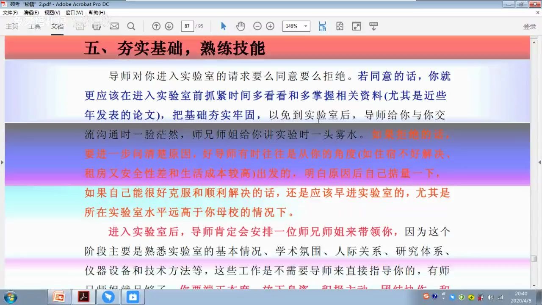This screenshot has height=305, width=542.
Task: Click the page number input field showing 87
Action: coord(188,26)
